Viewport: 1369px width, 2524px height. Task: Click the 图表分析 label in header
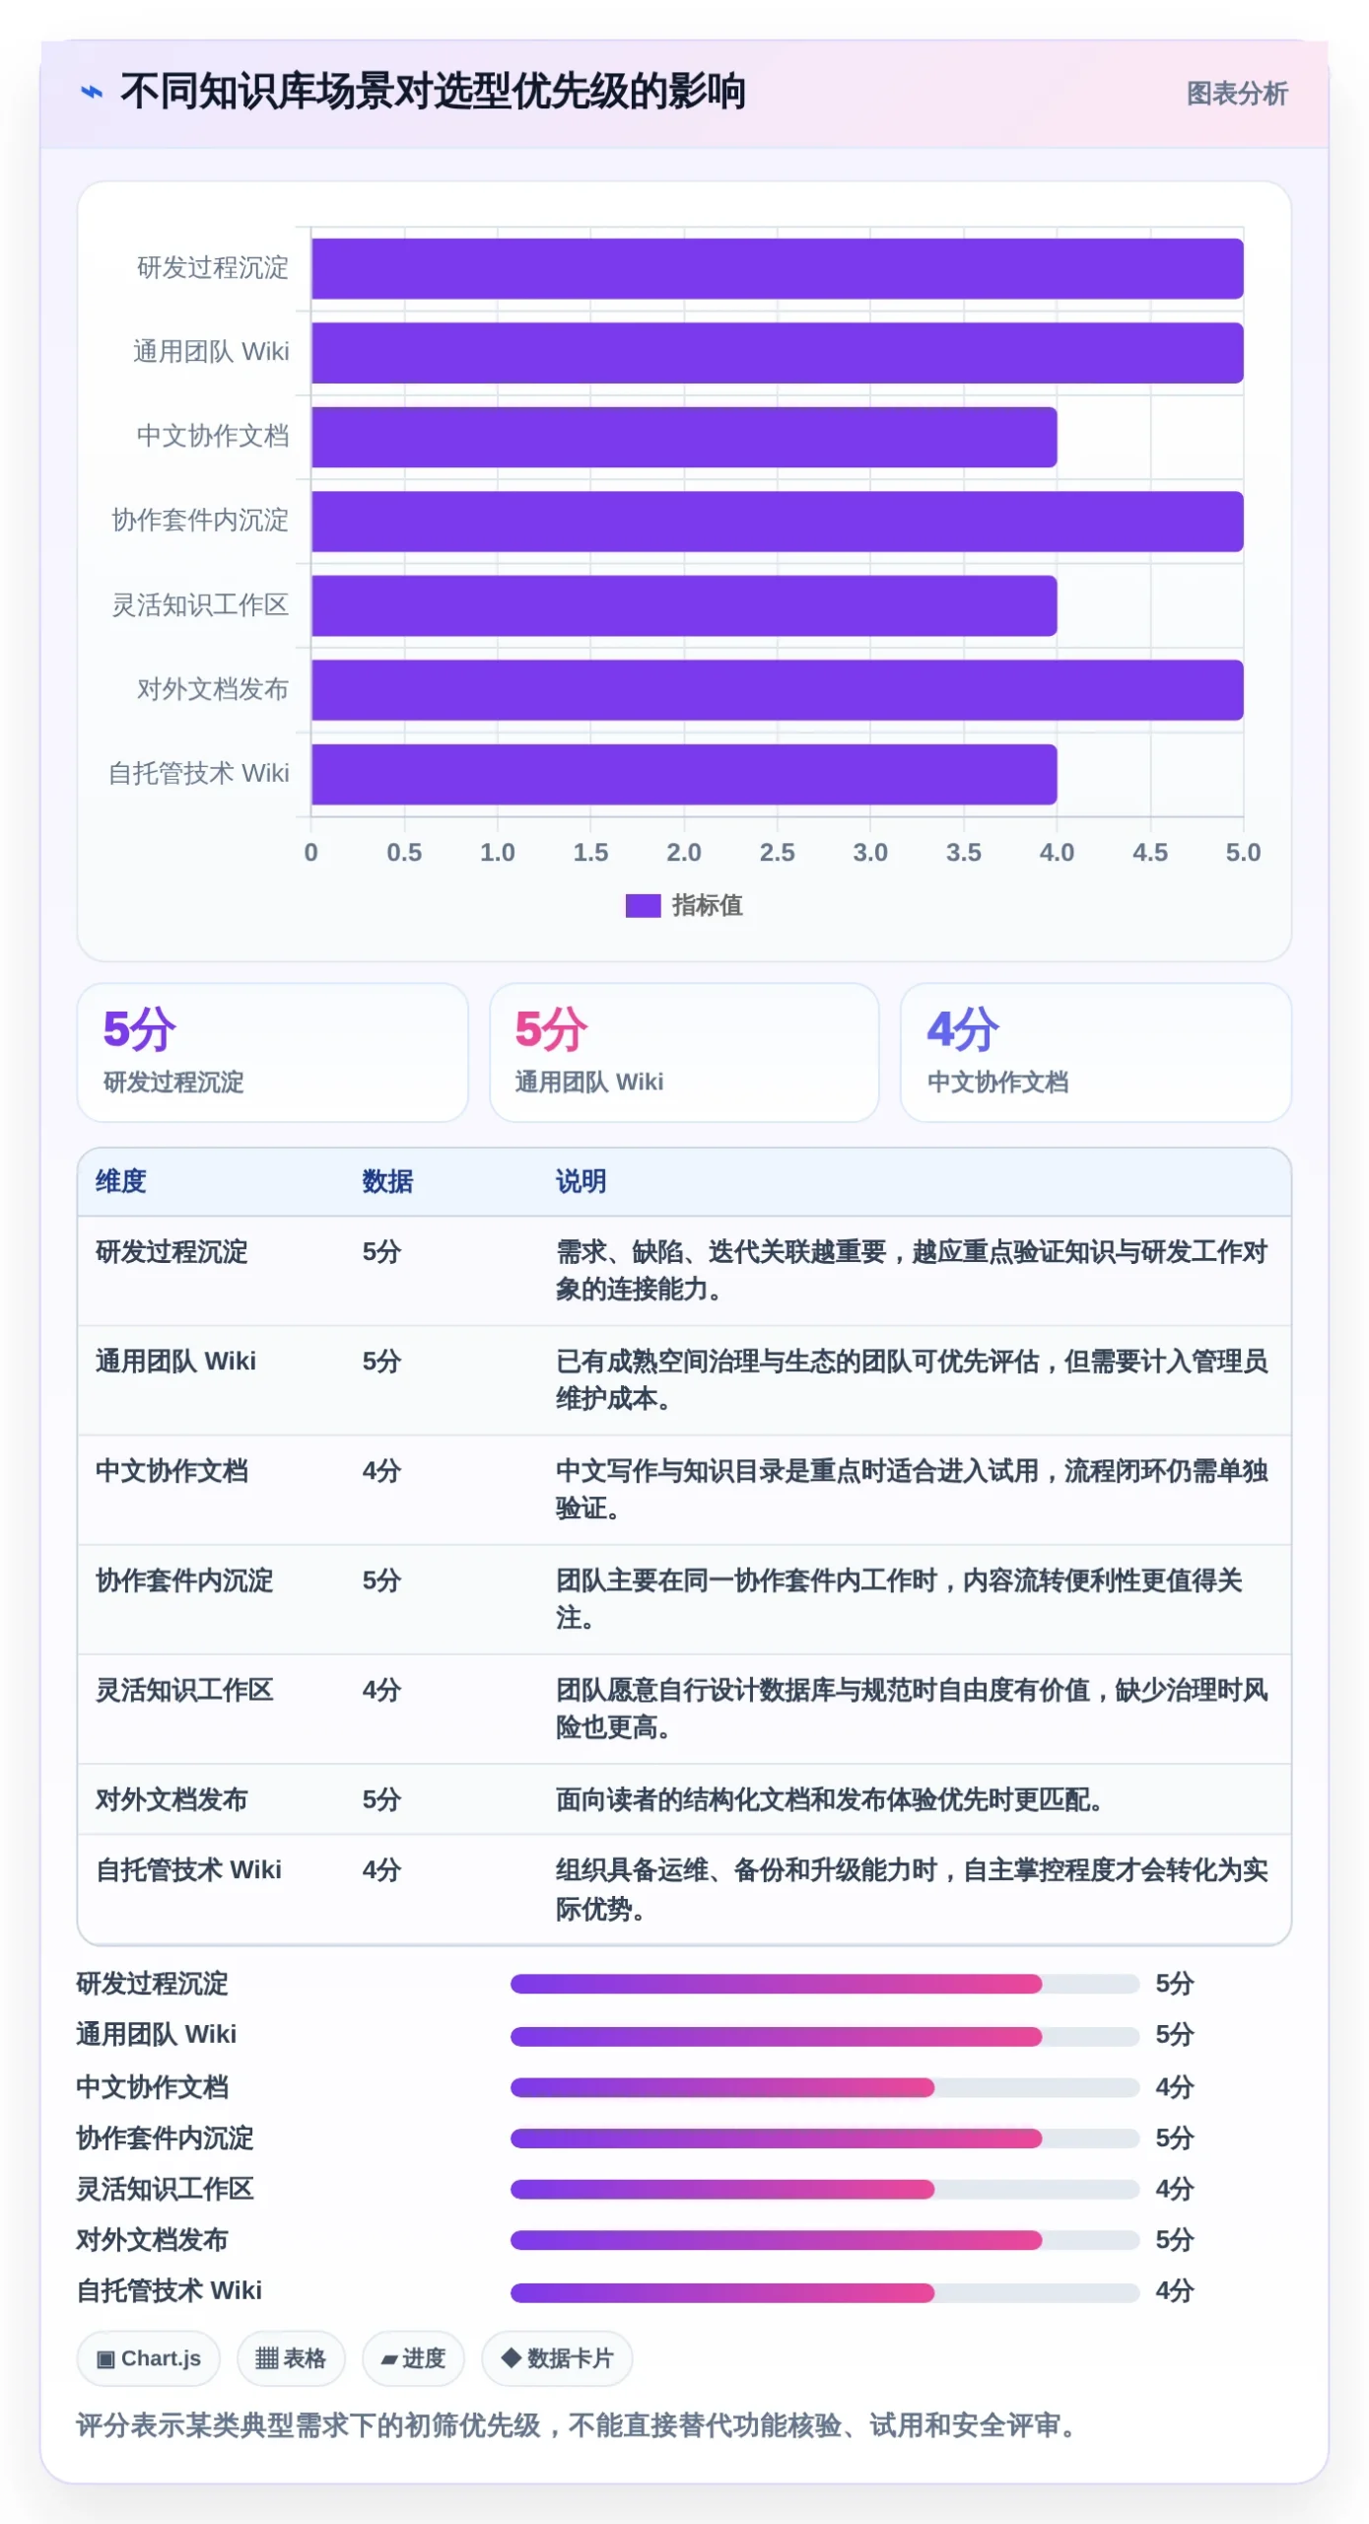pos(1236,94)
